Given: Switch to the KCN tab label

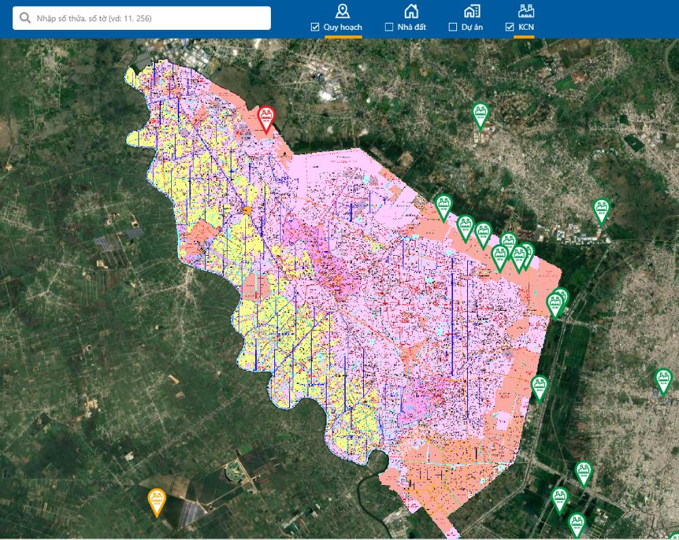Looking at the screenshot, I should pyautogui.click(x=526, y=27).
